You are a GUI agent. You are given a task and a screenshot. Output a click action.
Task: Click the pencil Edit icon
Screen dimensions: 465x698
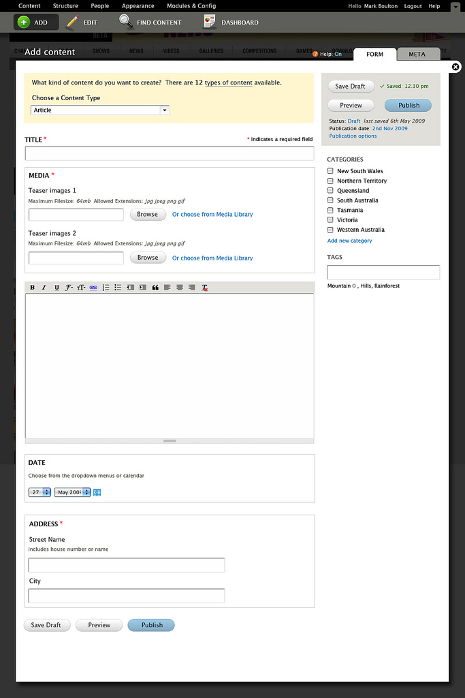71,22
